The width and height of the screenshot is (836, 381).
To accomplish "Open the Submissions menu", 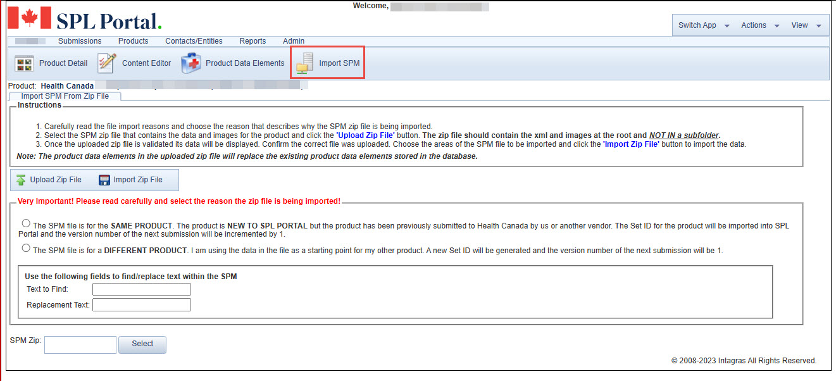I will [x=80, y=41].
